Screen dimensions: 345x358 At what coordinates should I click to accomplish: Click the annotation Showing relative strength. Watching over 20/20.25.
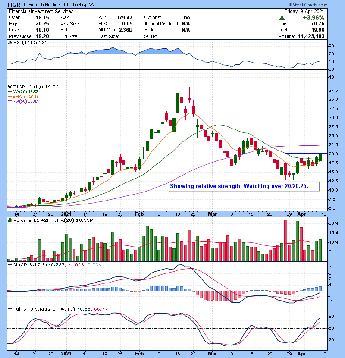pyautogui.click(x=239, y=186)
